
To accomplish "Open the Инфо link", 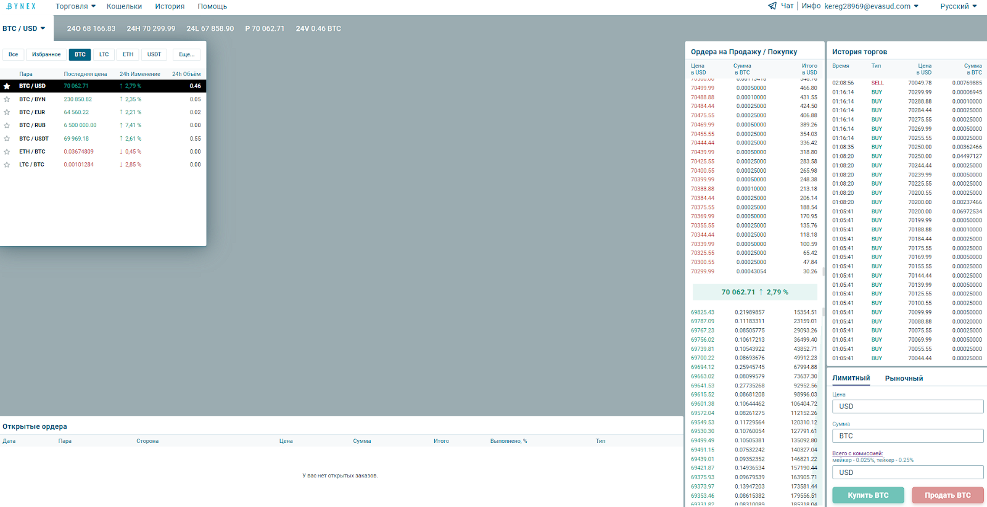I will [x=811, y=6].
